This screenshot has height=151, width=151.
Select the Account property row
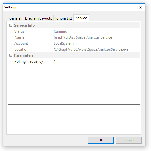pyautogui.click(x=77, y=43)
